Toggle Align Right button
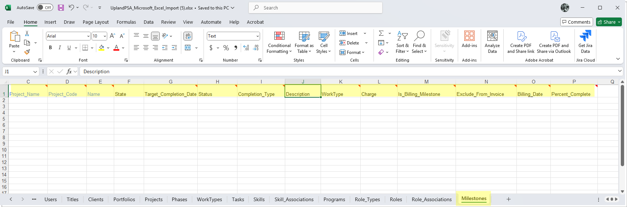 [x=155, y=48]
